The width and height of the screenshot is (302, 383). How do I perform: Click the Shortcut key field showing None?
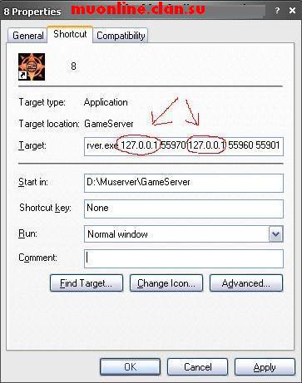pos(184,209)
